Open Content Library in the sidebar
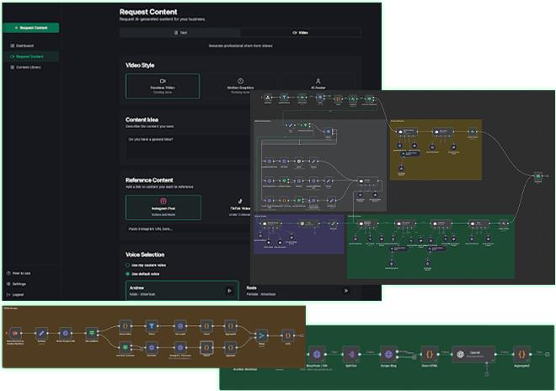This screenshot has width=556, height=391. 25,67
